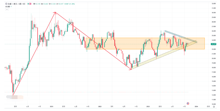
Task: Click the US flag economic event marker
Action: (188, 103)
